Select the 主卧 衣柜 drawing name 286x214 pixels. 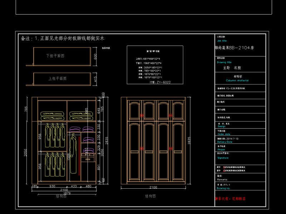click(232, 68)
